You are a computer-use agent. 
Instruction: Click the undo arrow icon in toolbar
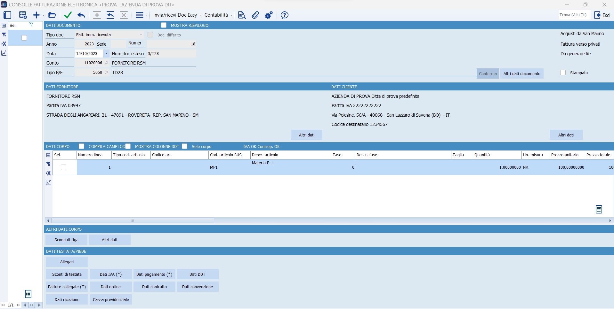pyautogui.click(x=81, y=15)
